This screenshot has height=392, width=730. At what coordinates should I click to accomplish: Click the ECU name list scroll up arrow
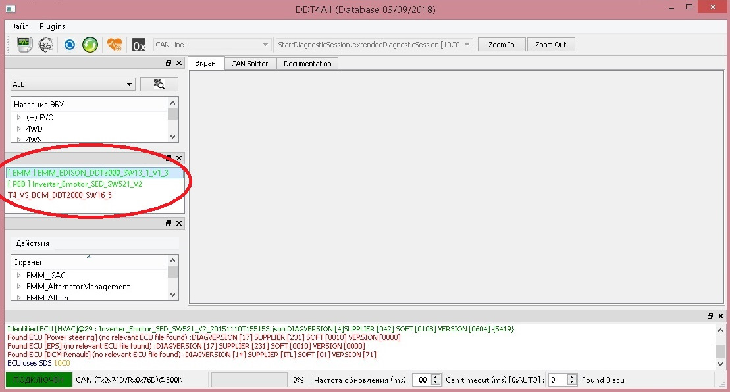coord(172,103)
